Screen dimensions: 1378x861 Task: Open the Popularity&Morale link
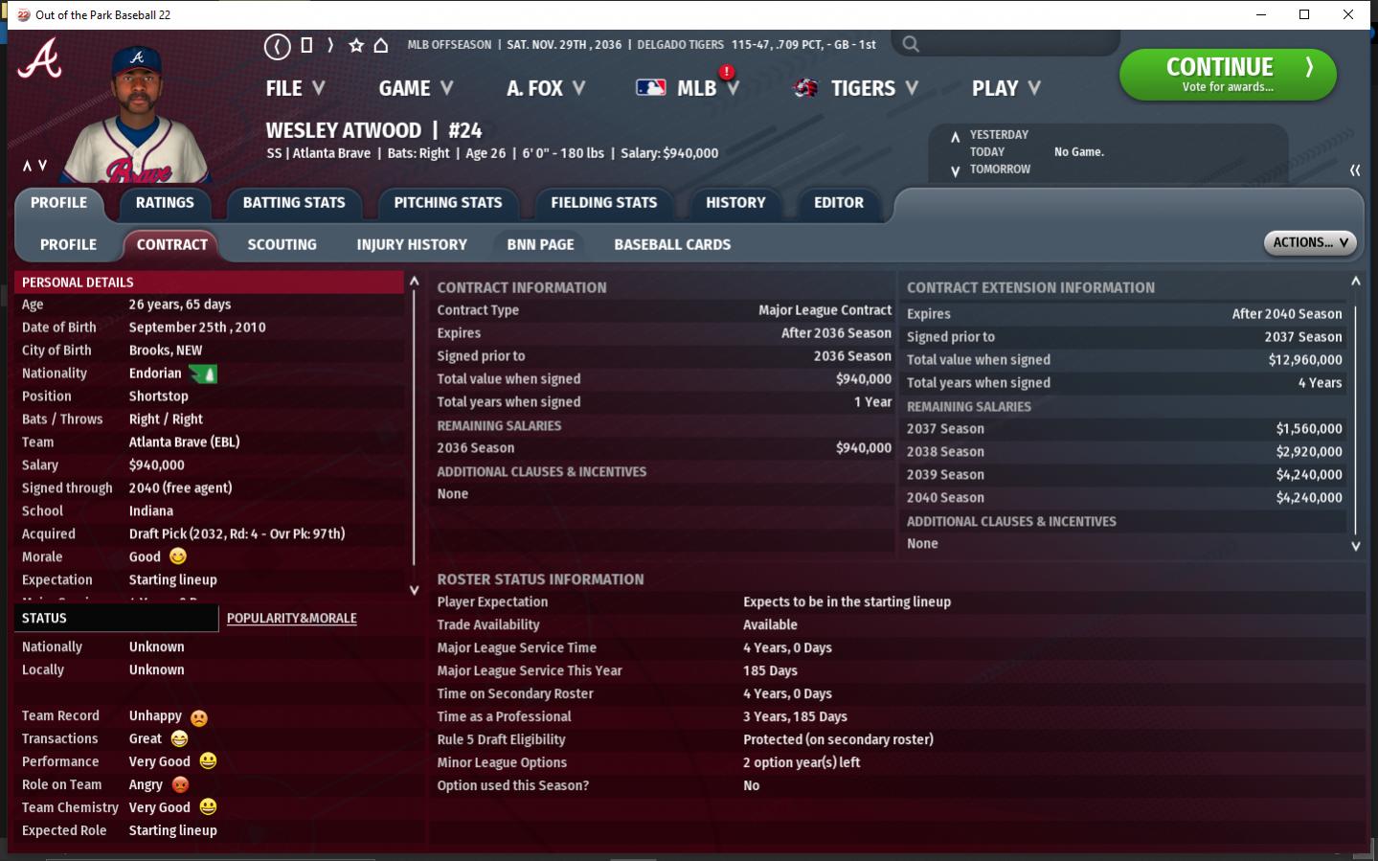pos(291,619)
